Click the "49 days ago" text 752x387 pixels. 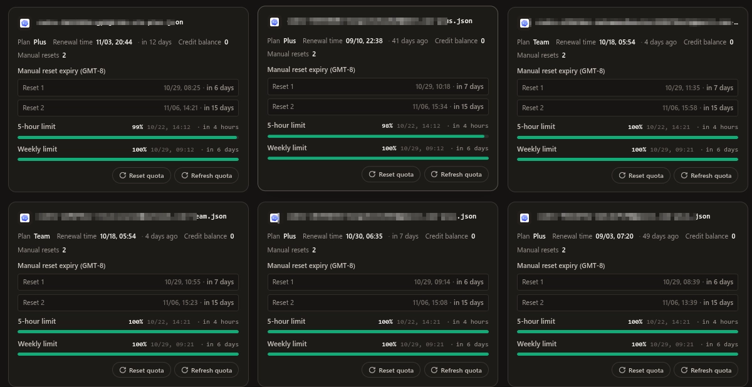click(x=661, y=236)
